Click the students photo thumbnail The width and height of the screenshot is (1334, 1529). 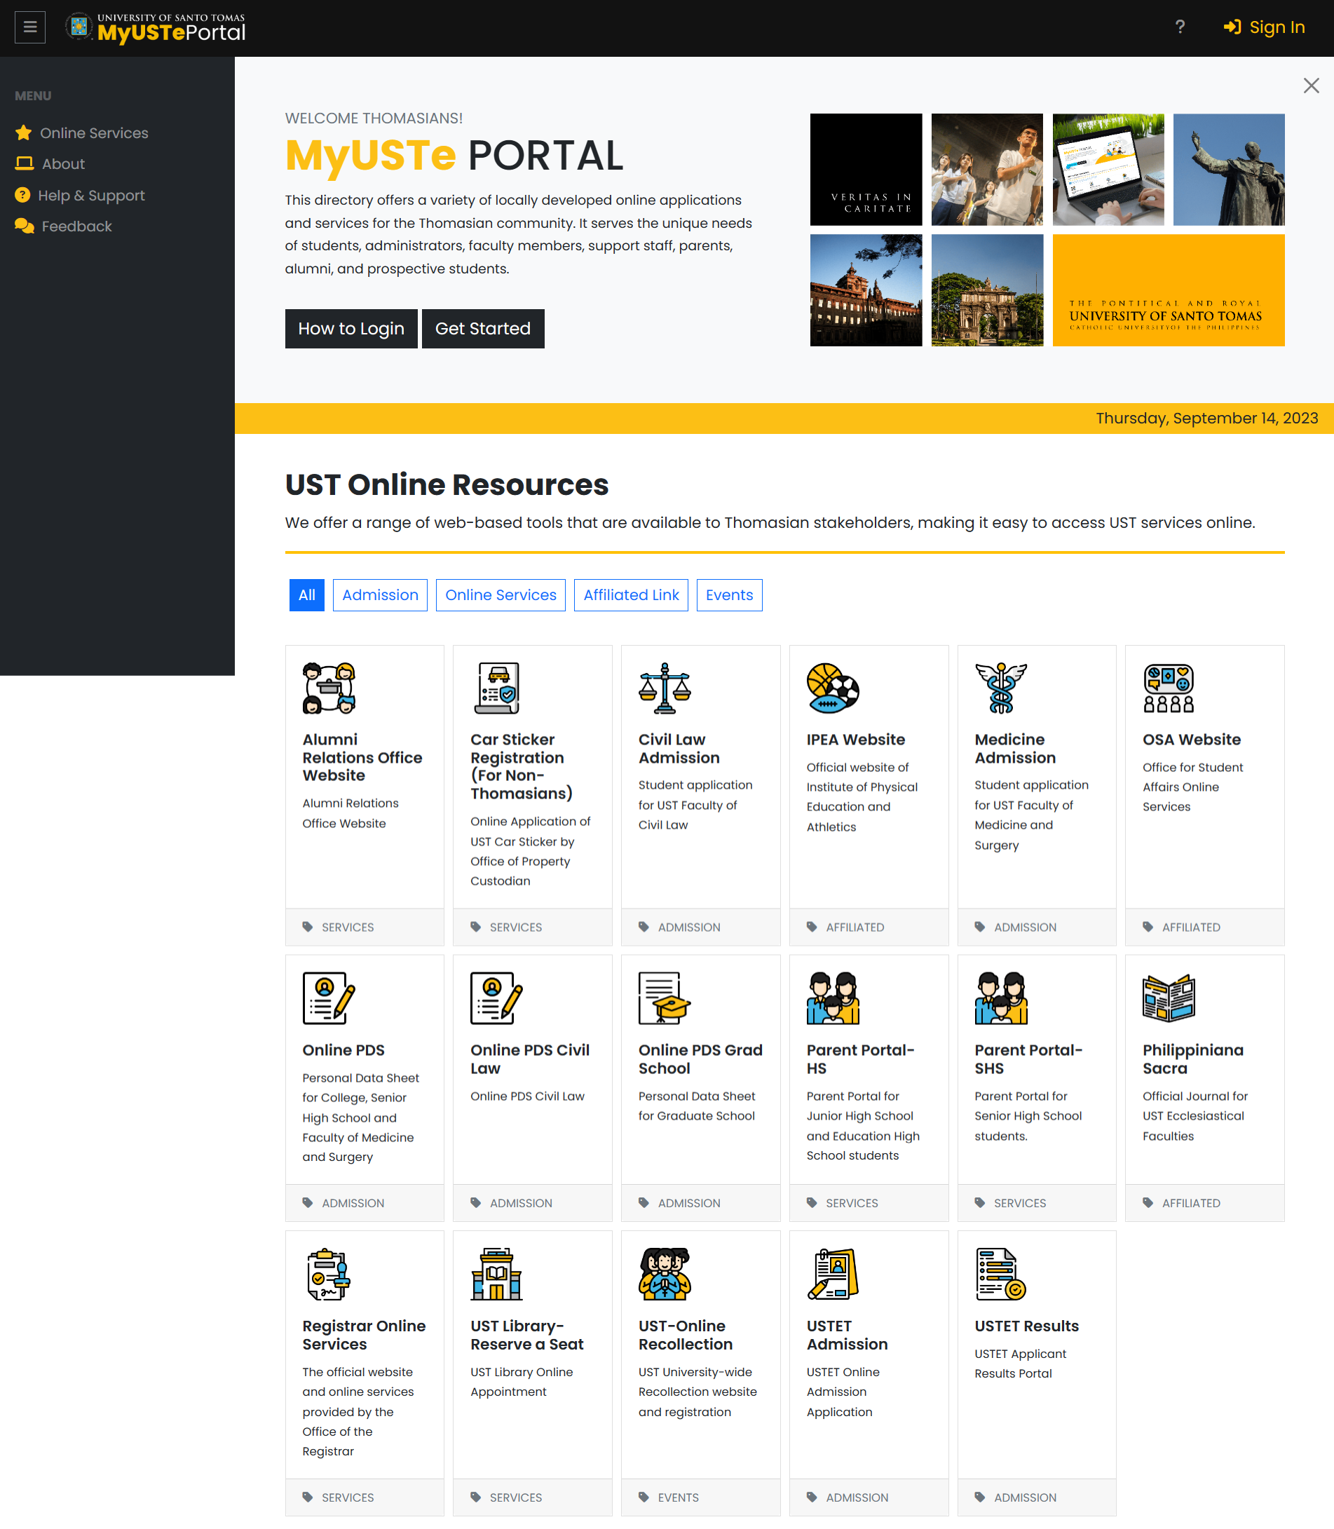(987, 170)
